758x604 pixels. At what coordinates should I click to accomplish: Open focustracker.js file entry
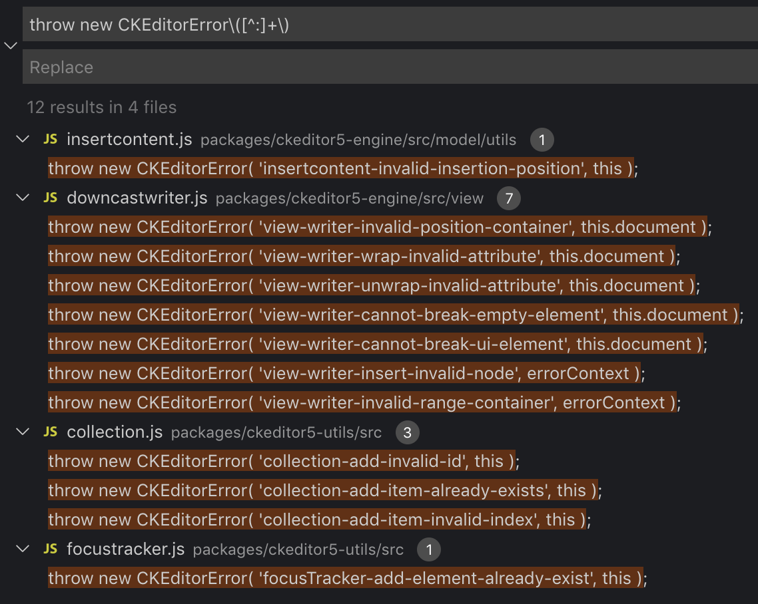click(126, 549)
